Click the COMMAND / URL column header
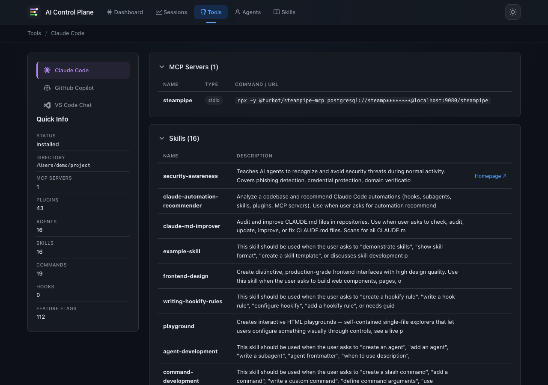The height and width of the screenshot is (385, 548). pyautogui.click(x=256, y=84)
